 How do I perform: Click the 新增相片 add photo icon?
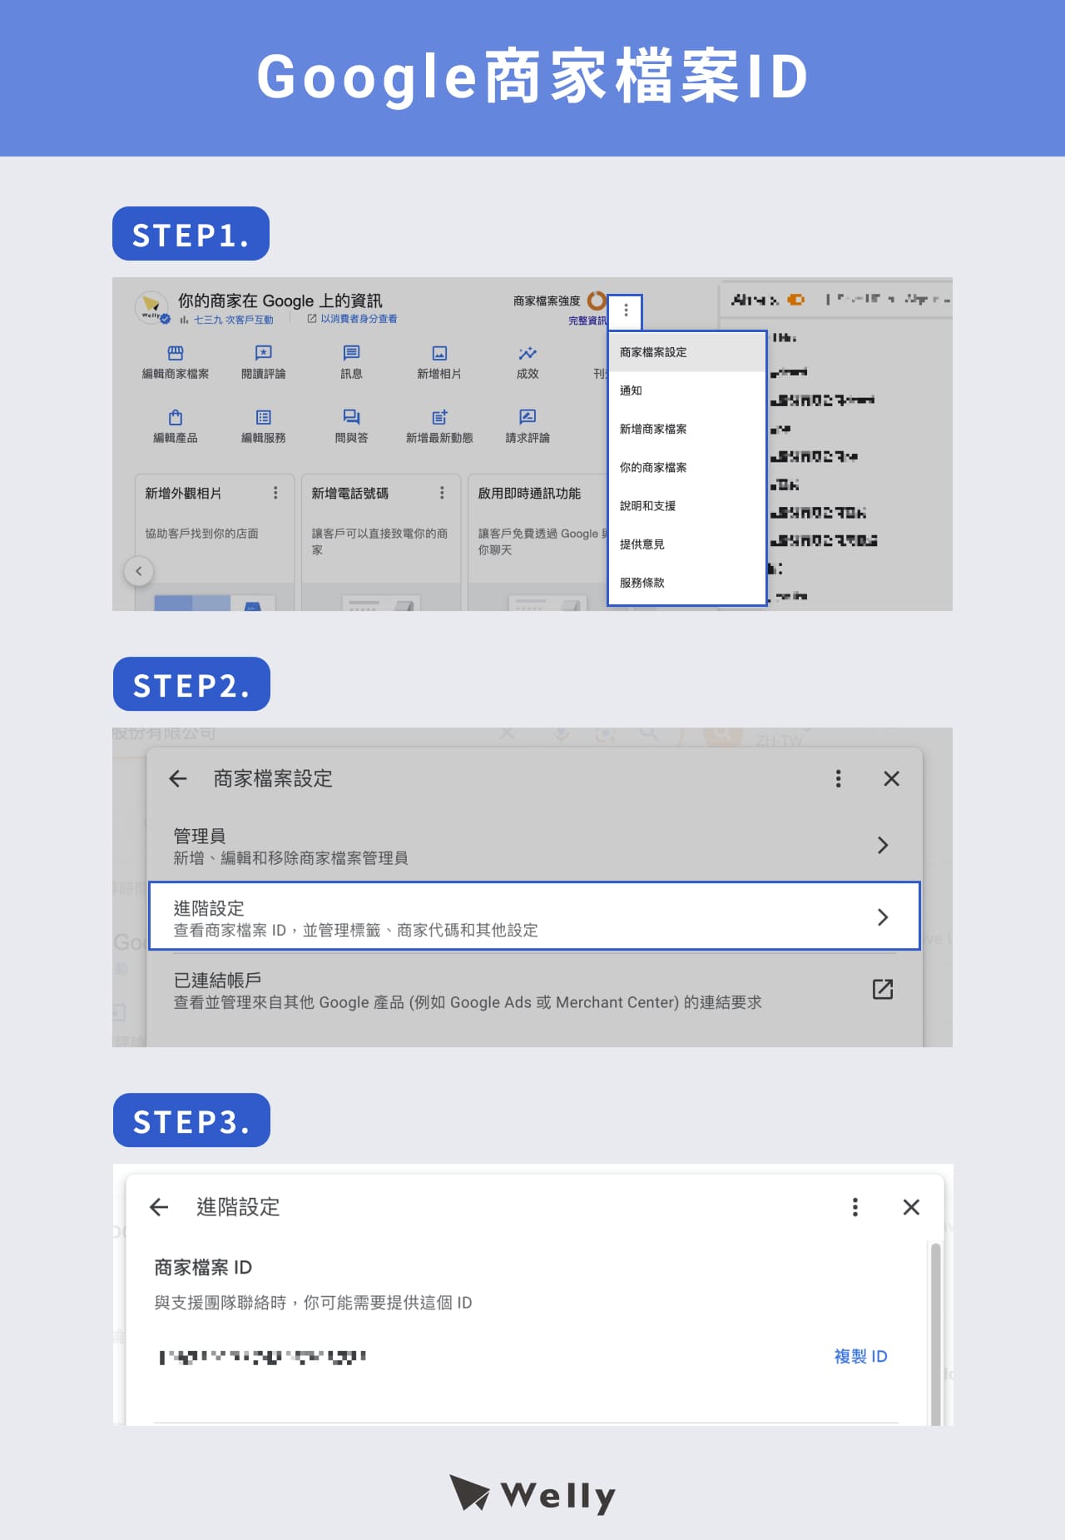pyautogui.click(x=439, y=353)
